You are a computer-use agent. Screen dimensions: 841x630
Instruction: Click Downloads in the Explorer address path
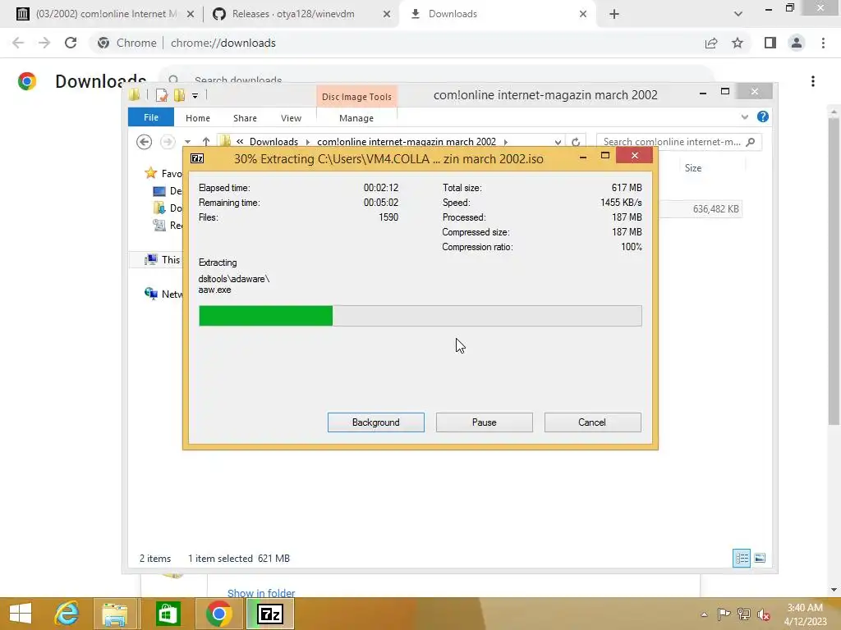(273, 141)
